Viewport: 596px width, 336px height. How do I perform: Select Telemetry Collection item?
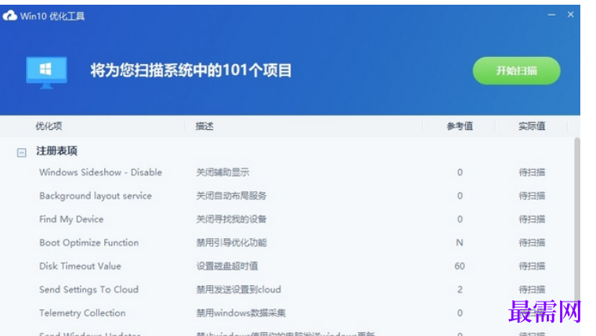pyautogui.click(x=82, y=313)
